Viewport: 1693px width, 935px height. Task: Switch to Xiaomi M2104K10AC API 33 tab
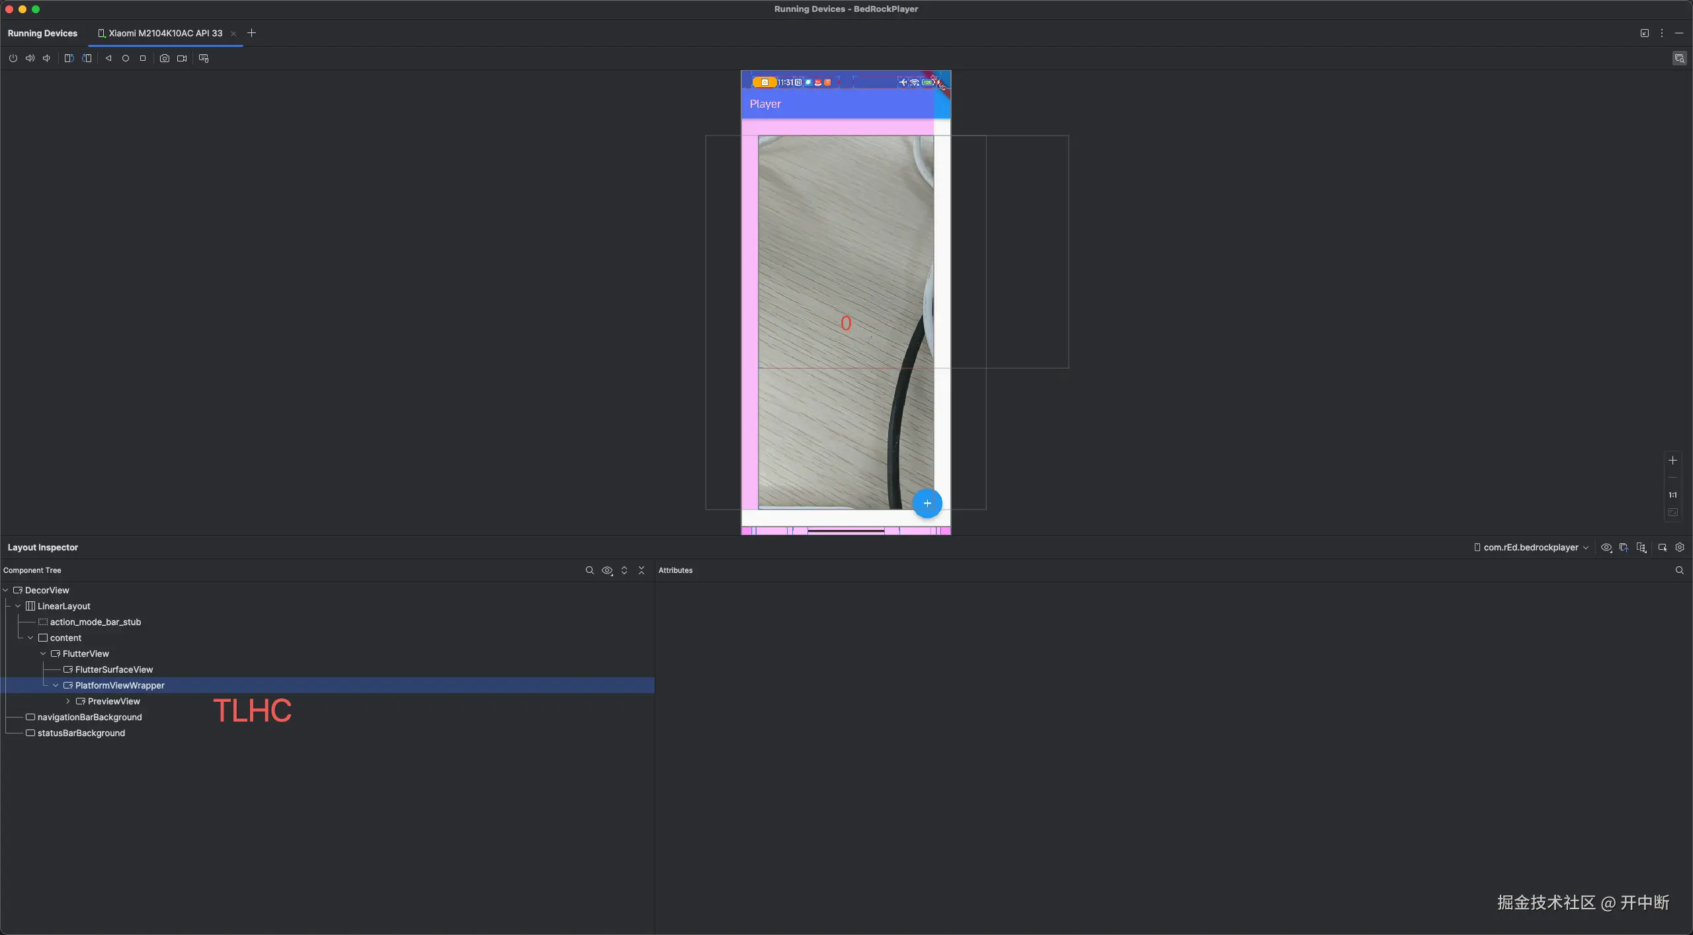[x=165, y=33]
